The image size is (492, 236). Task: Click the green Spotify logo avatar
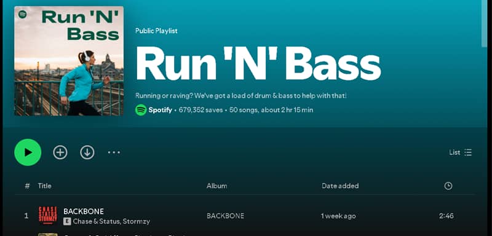pos(141,110)
